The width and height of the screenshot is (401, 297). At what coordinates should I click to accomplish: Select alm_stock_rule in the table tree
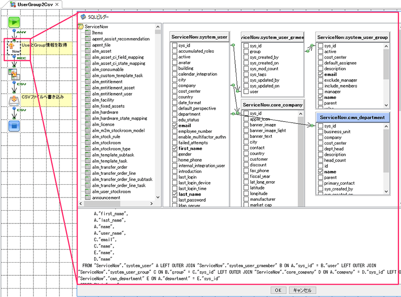click(106, 137)
